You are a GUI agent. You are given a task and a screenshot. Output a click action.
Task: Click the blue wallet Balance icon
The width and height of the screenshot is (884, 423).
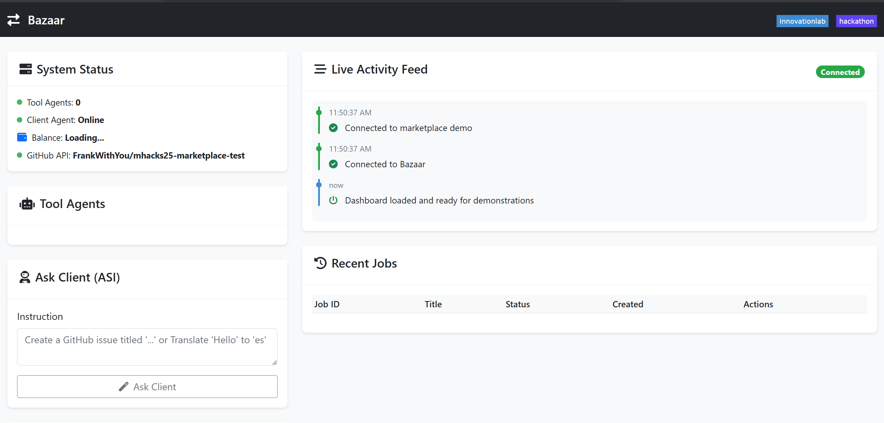[x=22, y=137]
